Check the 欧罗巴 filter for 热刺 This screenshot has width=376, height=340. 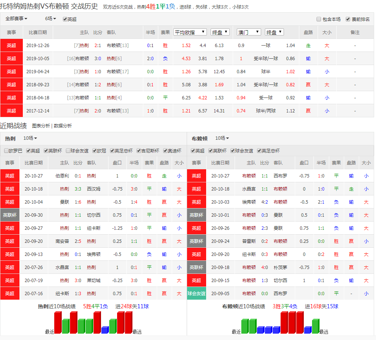click(6, 151)
